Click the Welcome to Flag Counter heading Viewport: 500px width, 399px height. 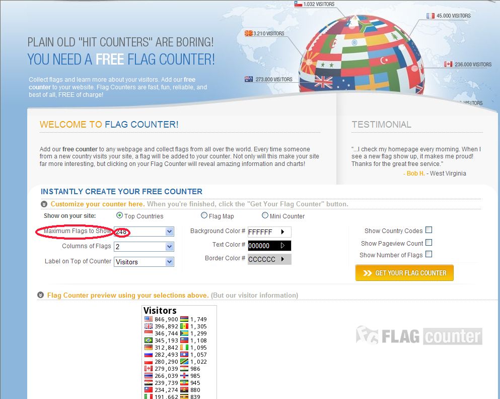pos(109,124)
